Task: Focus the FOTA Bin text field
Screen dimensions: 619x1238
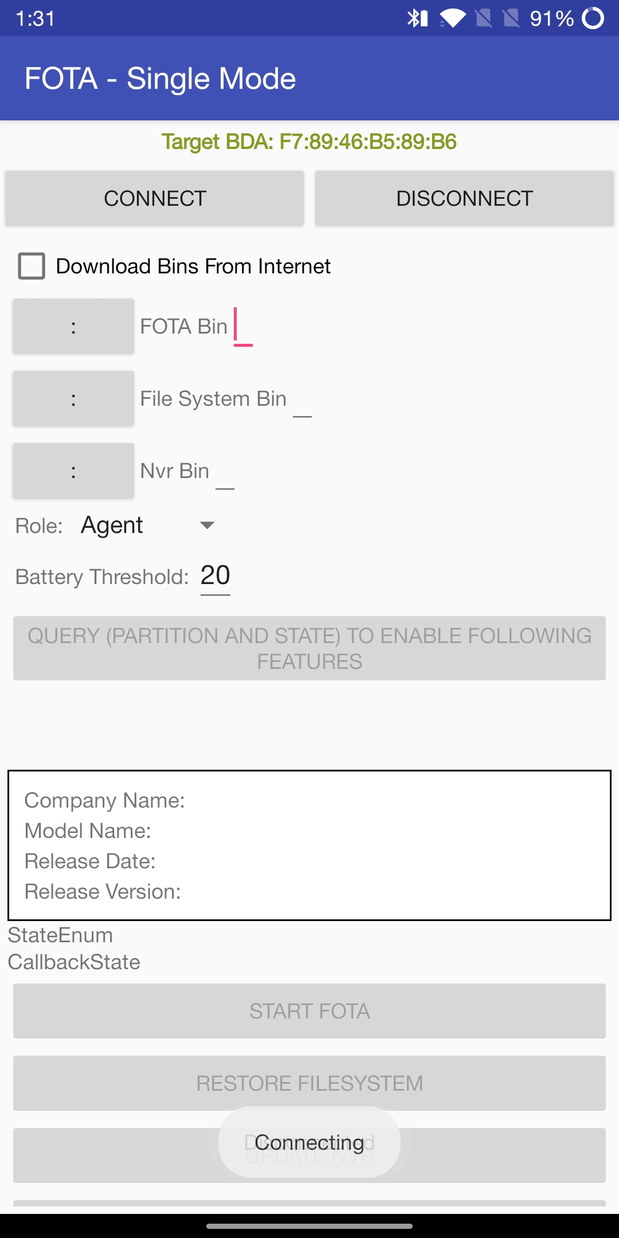Action: 243,327
